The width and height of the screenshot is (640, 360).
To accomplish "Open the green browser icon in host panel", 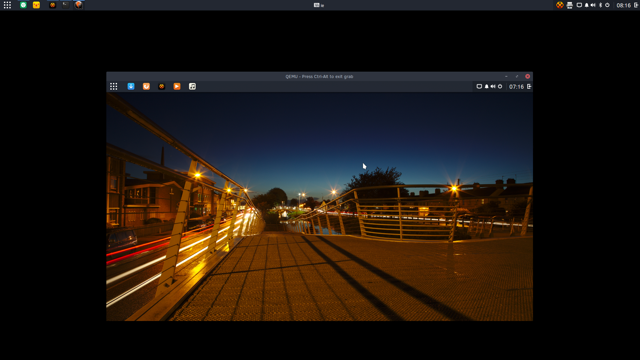I will tap(23, 5).
